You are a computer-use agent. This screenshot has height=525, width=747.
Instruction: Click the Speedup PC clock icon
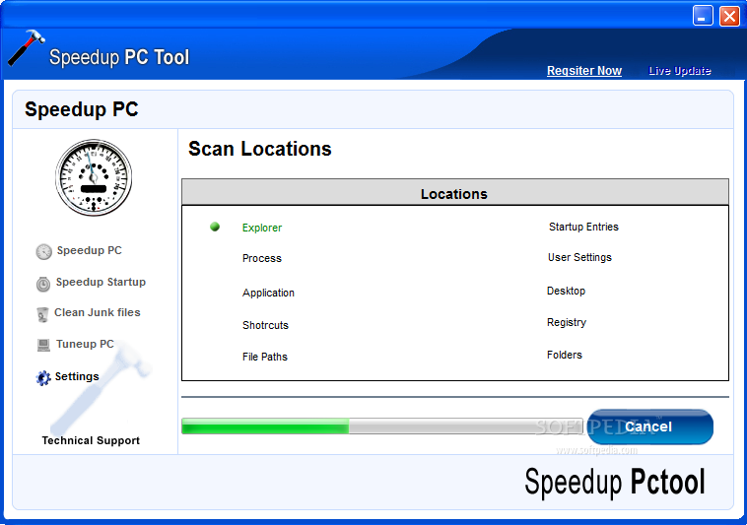click(x=43, y=251)
